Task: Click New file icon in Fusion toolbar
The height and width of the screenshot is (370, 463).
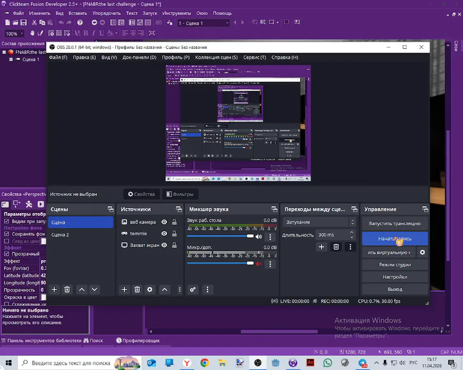Action: [x=7, y=23]
